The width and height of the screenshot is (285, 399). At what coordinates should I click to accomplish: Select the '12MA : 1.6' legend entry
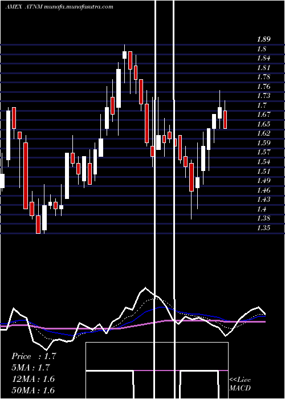coord(33,379)
